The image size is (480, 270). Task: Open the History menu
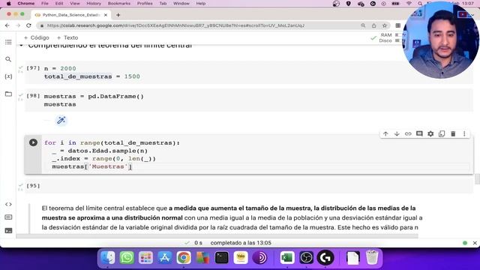(94, 3)
